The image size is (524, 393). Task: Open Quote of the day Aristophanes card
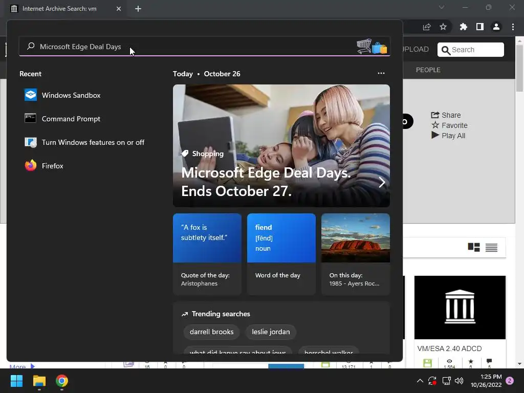tap(207, 254)
